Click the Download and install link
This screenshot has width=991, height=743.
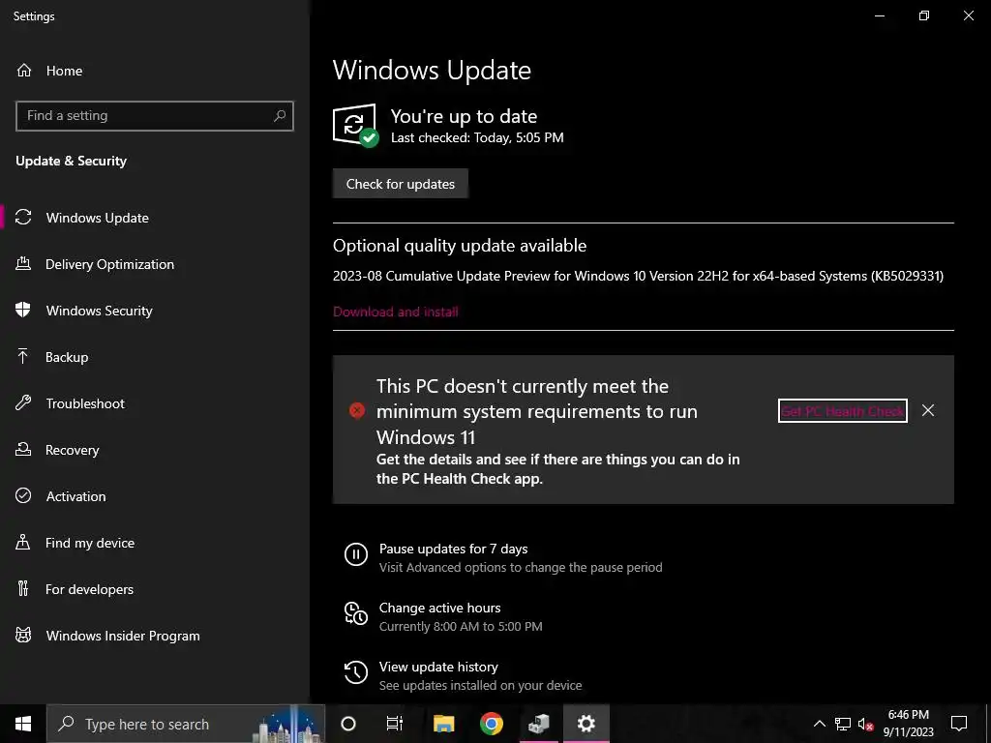point(396,312)
